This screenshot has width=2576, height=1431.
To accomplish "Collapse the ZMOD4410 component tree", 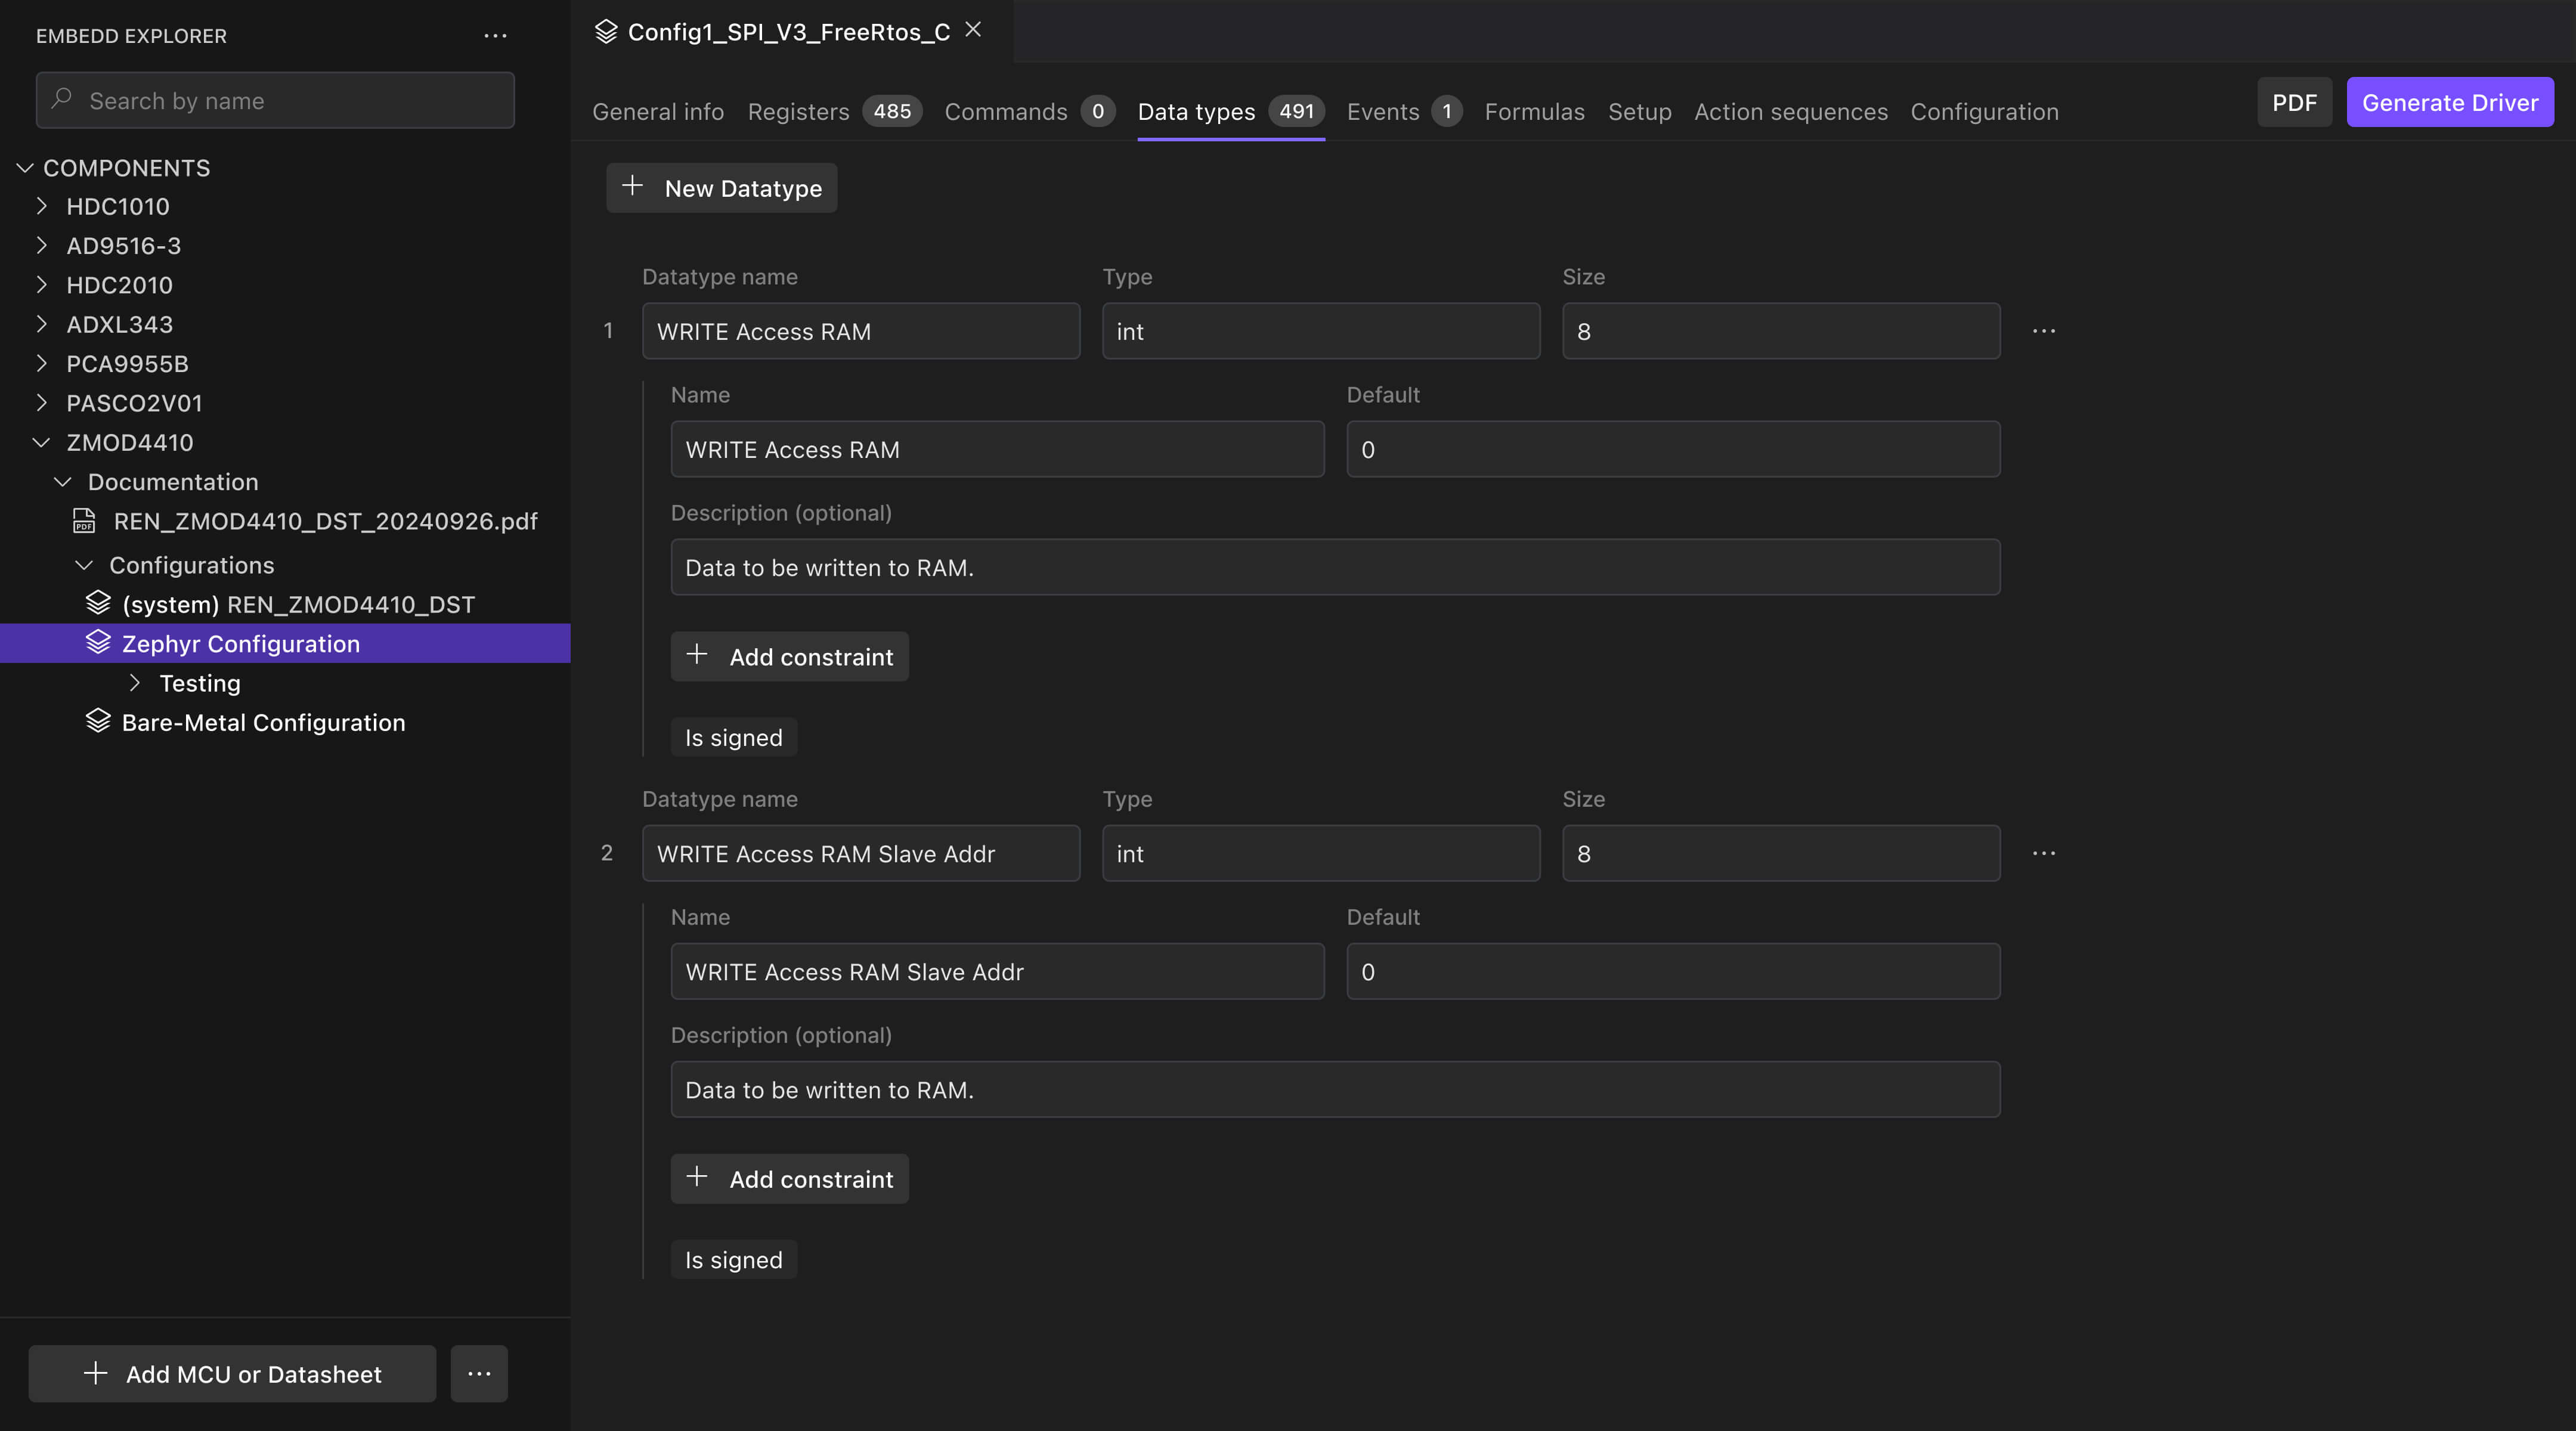I will pyautogui.click(x=41, y=442).
